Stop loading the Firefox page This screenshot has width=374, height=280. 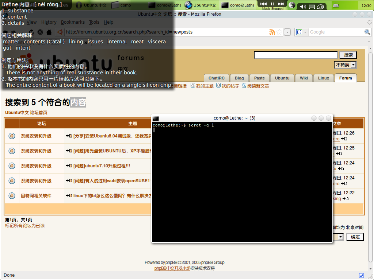point(40,32)
